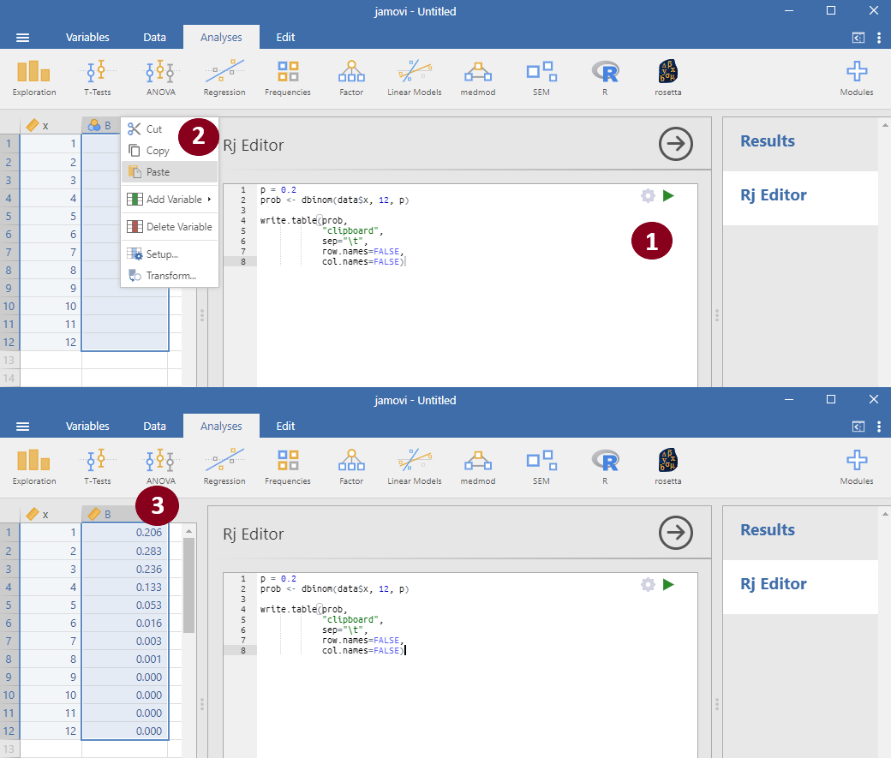Collapse Rj Editor panel with arrow, bottom window
The image size is (891, 758).
[676, 533]
